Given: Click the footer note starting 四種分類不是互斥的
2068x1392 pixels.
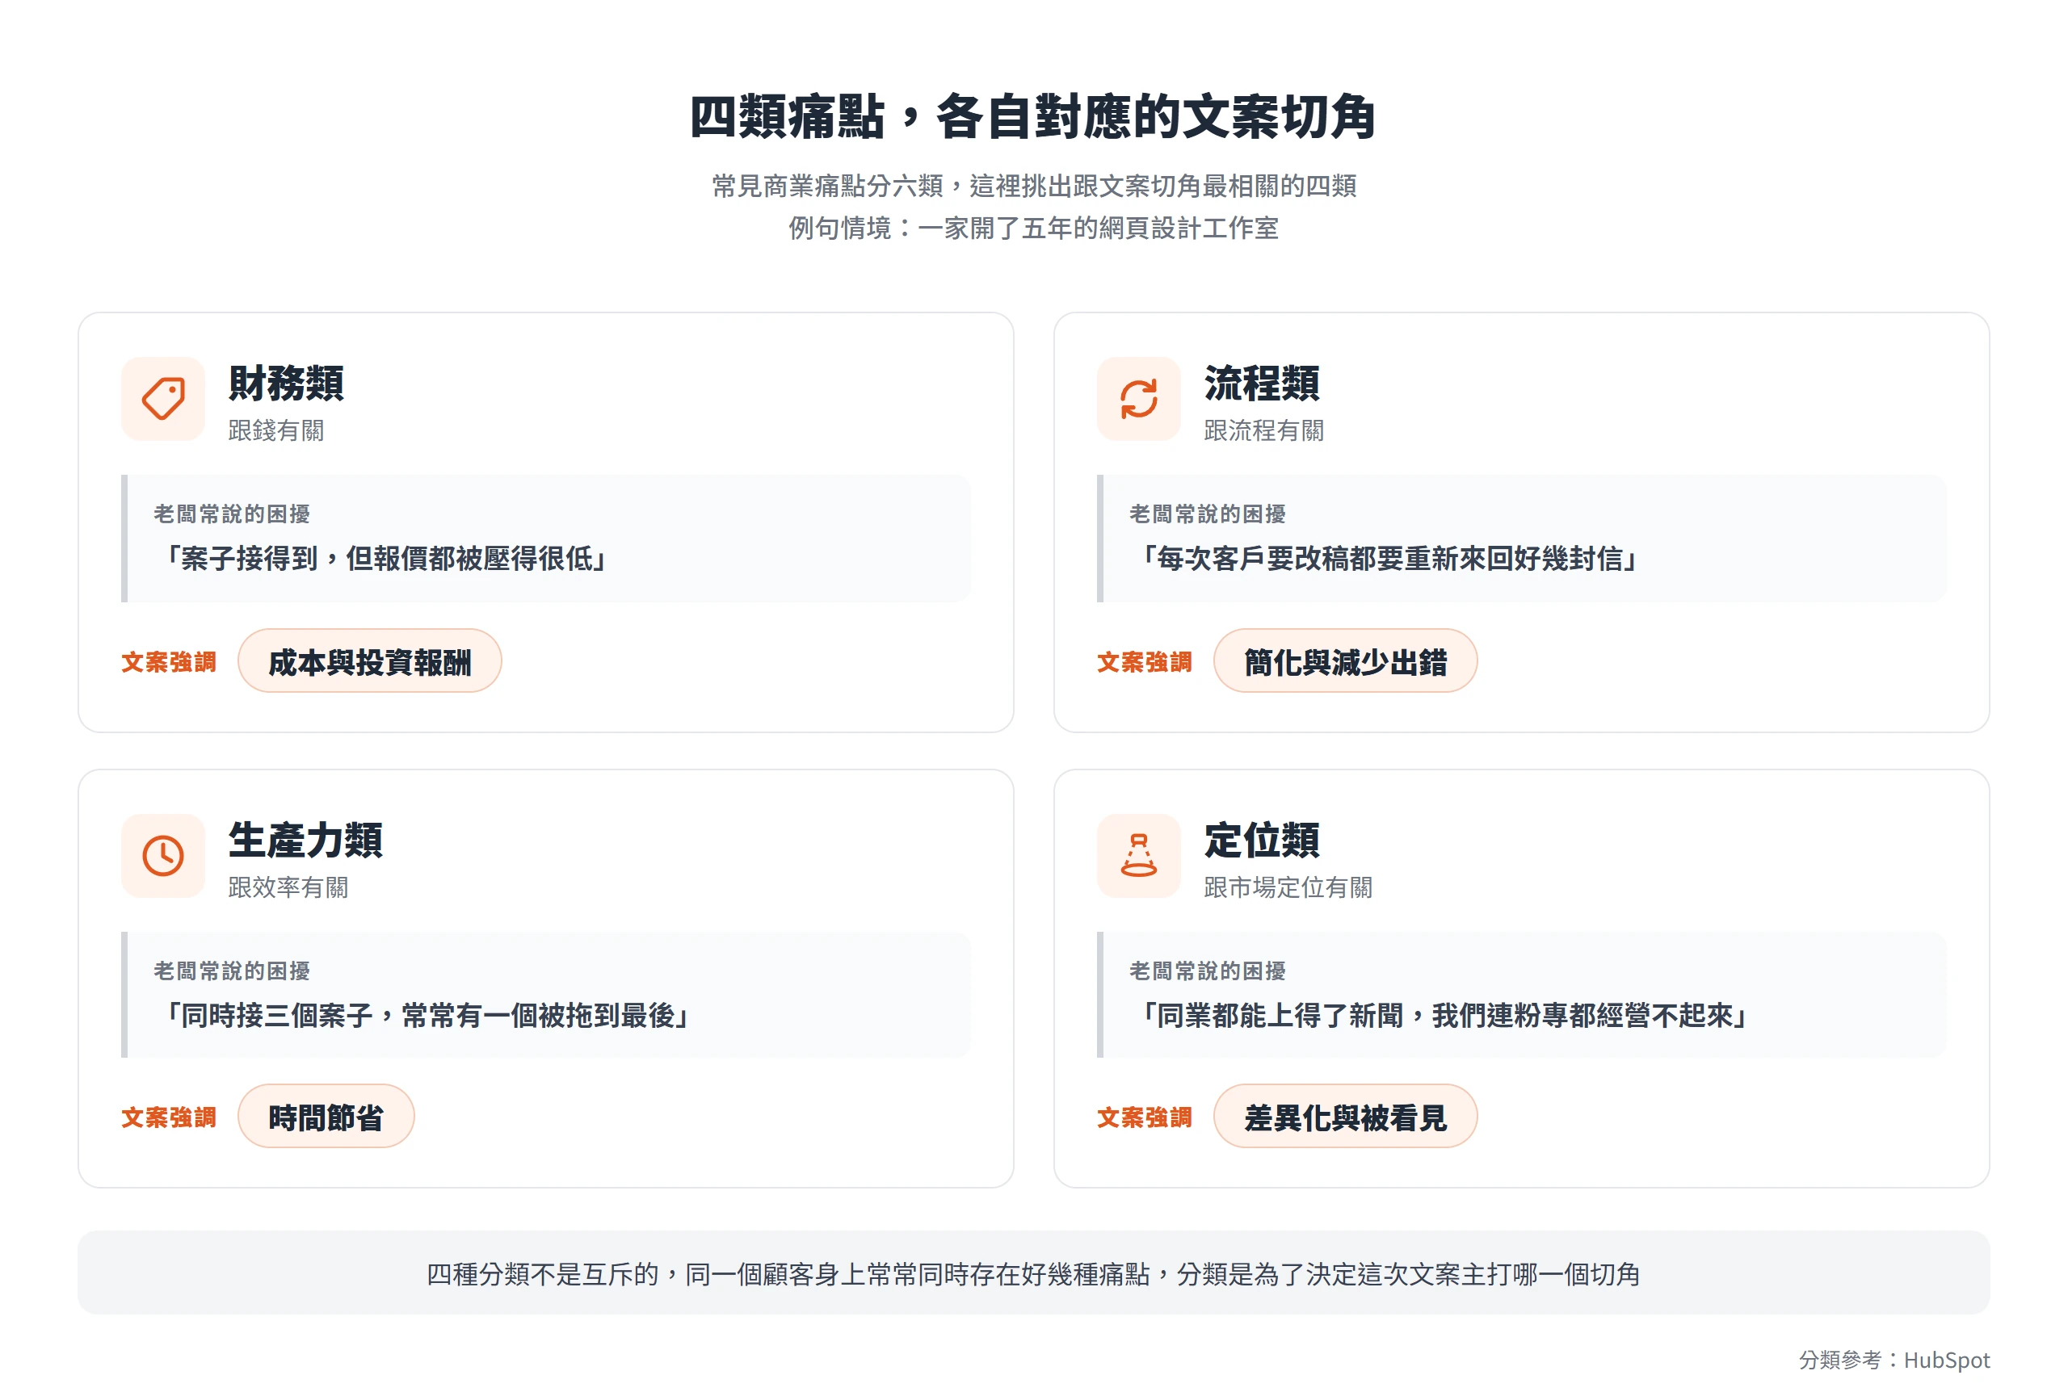Looking at the screenshot, I should tap(1033, 1274).
